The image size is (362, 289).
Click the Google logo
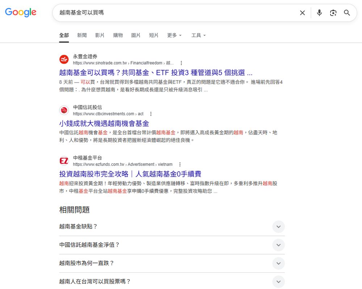(x=21, y=12)
